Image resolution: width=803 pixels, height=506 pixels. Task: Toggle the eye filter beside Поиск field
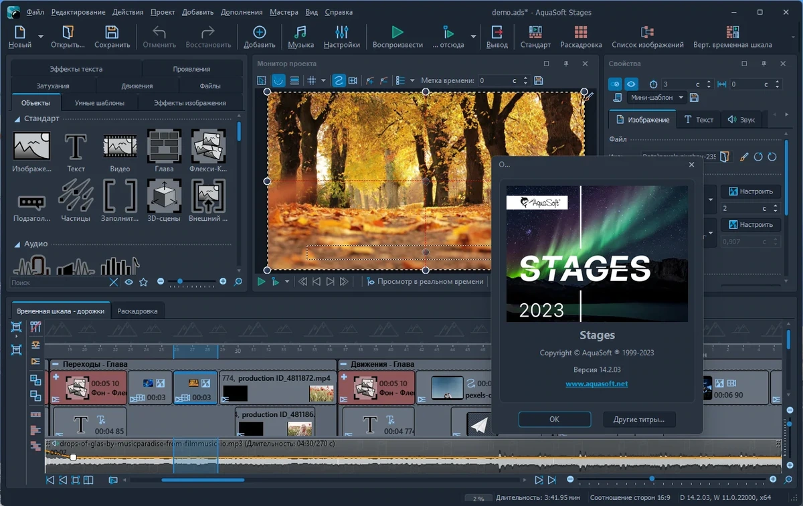coord(128,282)
